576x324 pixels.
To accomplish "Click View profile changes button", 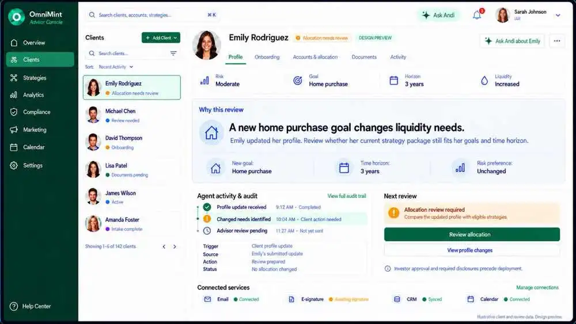I will coord(472,250).
